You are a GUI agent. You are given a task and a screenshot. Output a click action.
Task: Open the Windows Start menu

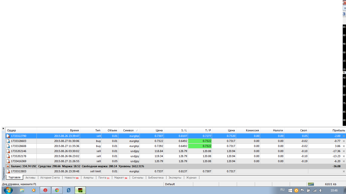8,190
